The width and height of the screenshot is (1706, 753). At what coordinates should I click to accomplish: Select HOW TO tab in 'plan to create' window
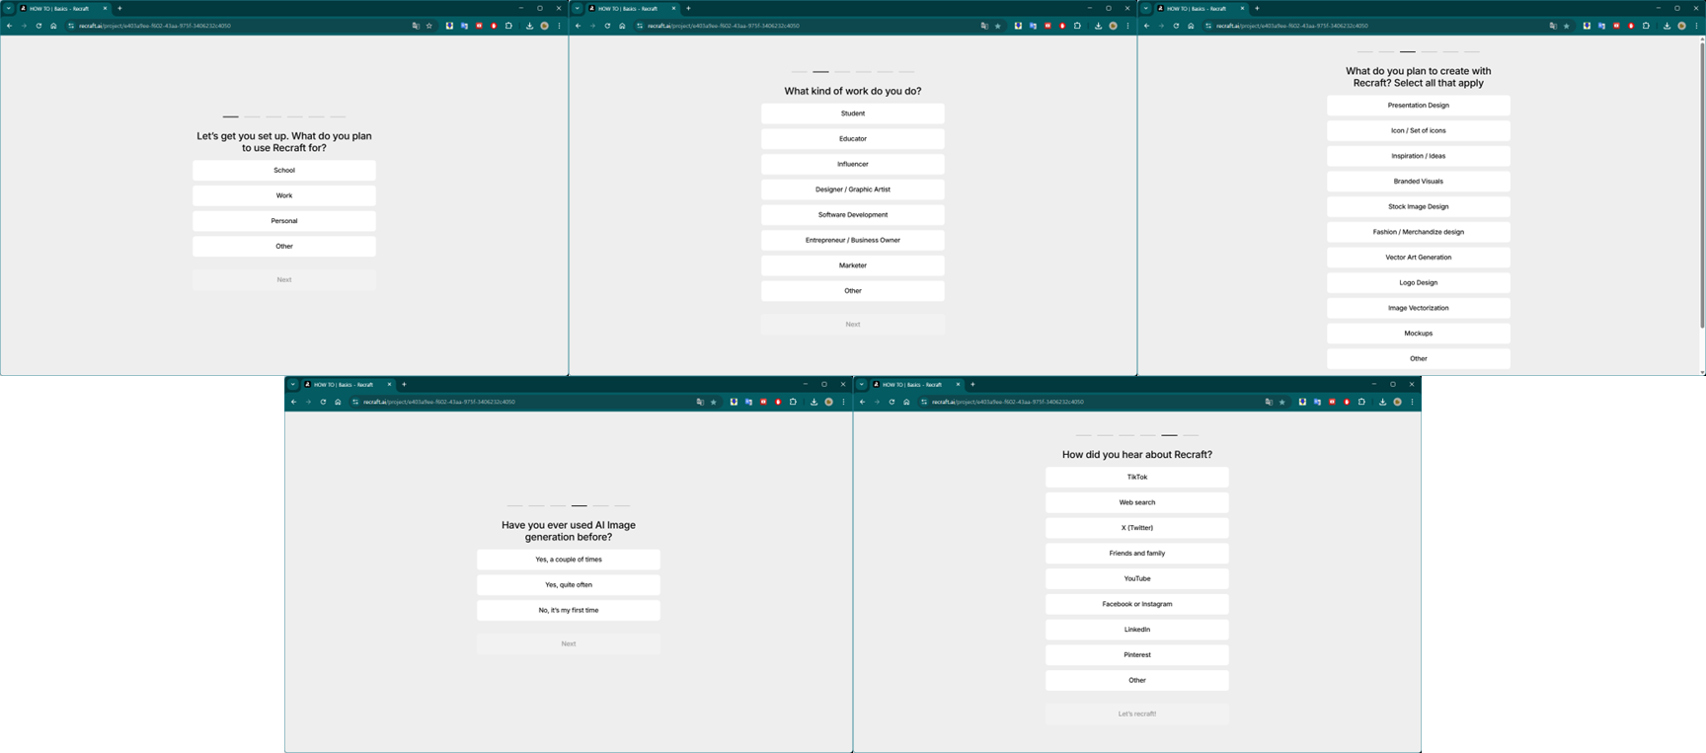pyautogui.click(x=1201, y=8)
